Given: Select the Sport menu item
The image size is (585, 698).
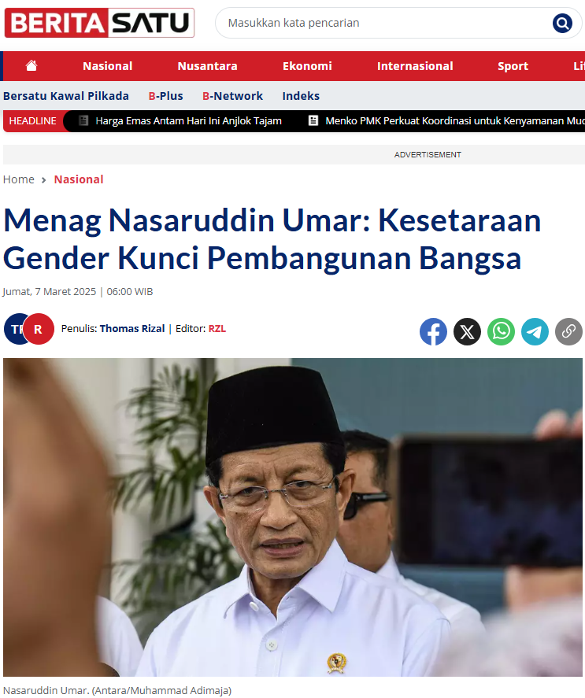Looking at the screenshot, I should click(x=513, y=66).
